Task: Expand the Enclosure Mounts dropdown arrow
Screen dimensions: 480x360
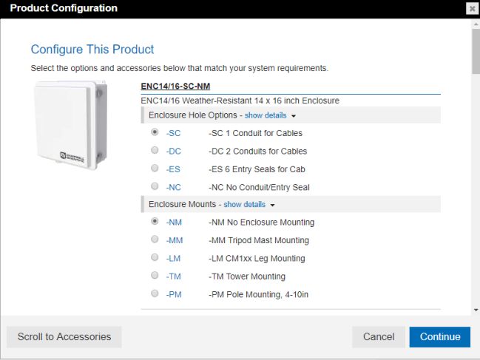Action: [272, 205]
